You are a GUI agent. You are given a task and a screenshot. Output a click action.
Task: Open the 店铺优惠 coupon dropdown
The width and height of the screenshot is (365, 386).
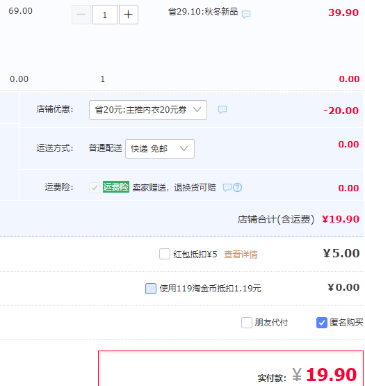(148, 110)
